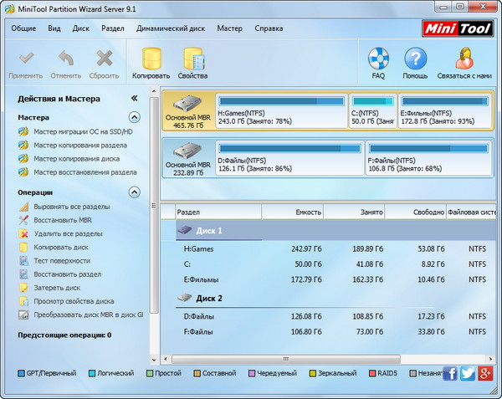Collapse the Операции section
Image resolution: width=502 pixels, height=399 pixels.
pos(135,192)
